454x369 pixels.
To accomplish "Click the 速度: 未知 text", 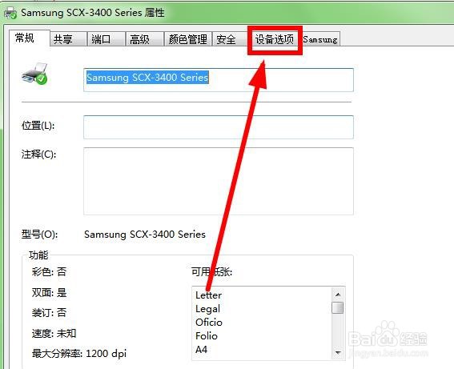I will click(x=54, y=334).
